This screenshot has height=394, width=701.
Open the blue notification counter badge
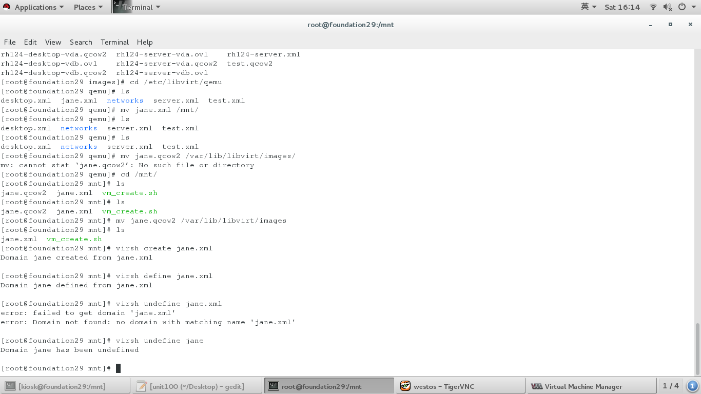(x=692, y=386)
